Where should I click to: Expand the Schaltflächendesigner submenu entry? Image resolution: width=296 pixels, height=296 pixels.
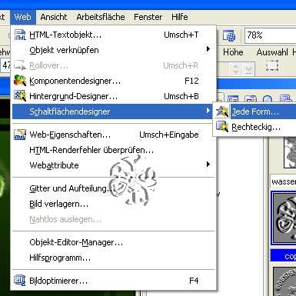(x=113, y=111)
